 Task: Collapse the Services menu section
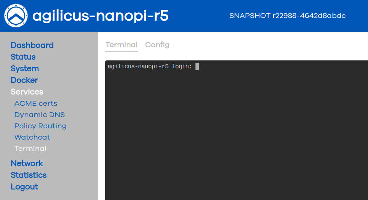(27, 92)
